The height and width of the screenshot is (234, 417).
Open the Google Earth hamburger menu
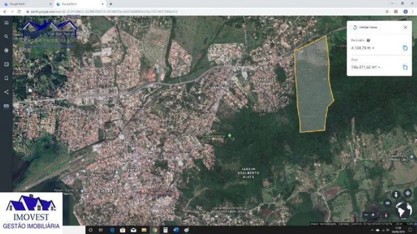[6, 23]
